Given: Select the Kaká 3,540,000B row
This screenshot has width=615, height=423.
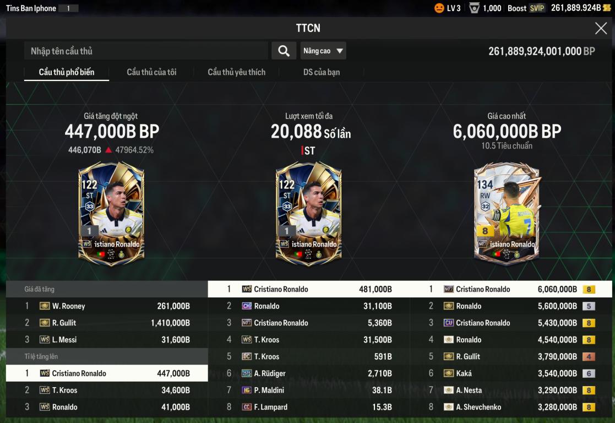Looking at the screenshot, I should pyautogui.click(x=511, y=373).
